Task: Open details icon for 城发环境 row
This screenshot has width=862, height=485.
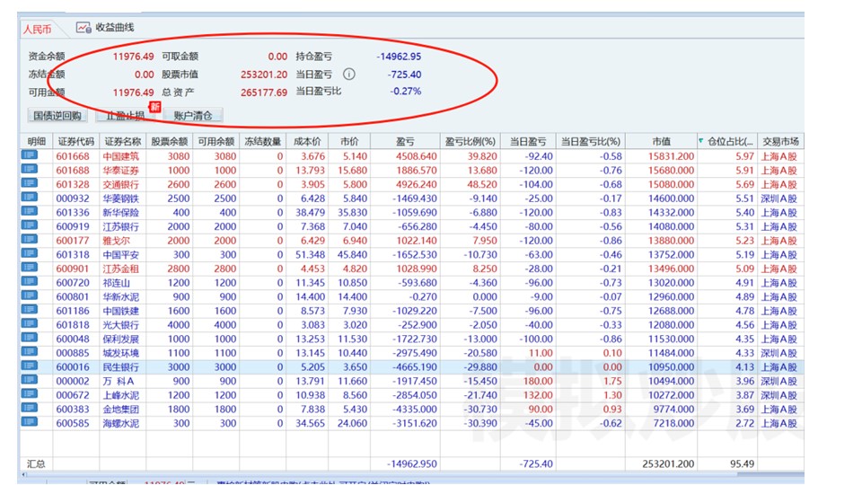Action: 29,352
